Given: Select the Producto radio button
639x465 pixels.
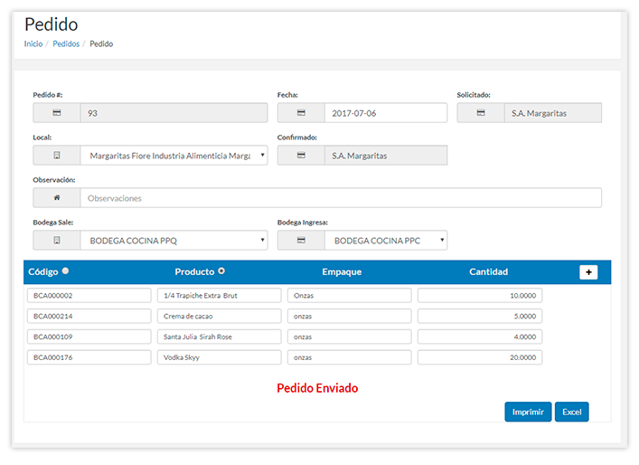Looking at the screenshot, I should click(x=221, y=271).
